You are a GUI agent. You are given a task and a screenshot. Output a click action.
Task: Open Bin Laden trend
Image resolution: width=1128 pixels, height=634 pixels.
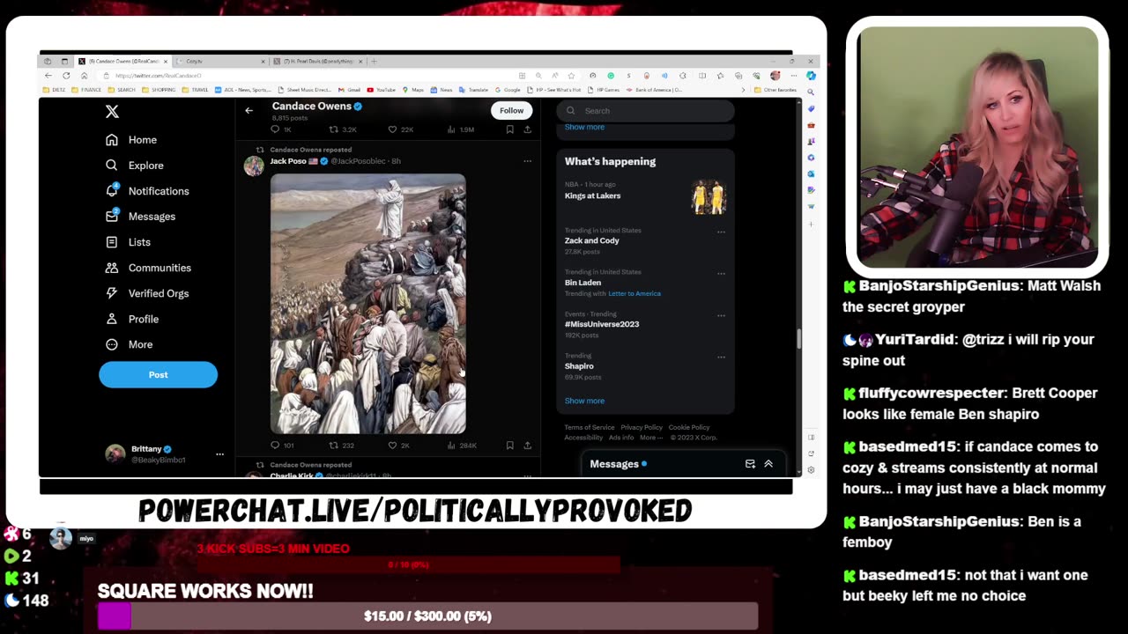(x=583, y=283)
